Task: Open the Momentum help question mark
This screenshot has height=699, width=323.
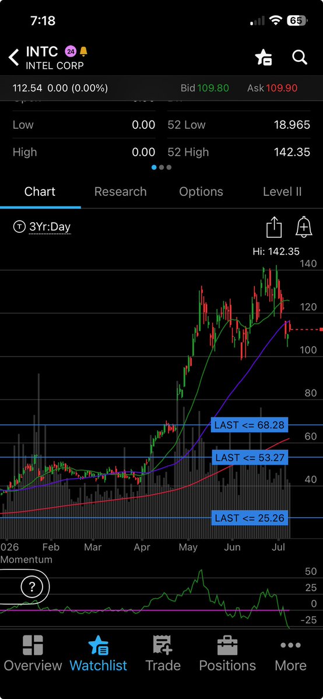Action: click(31, 586)
